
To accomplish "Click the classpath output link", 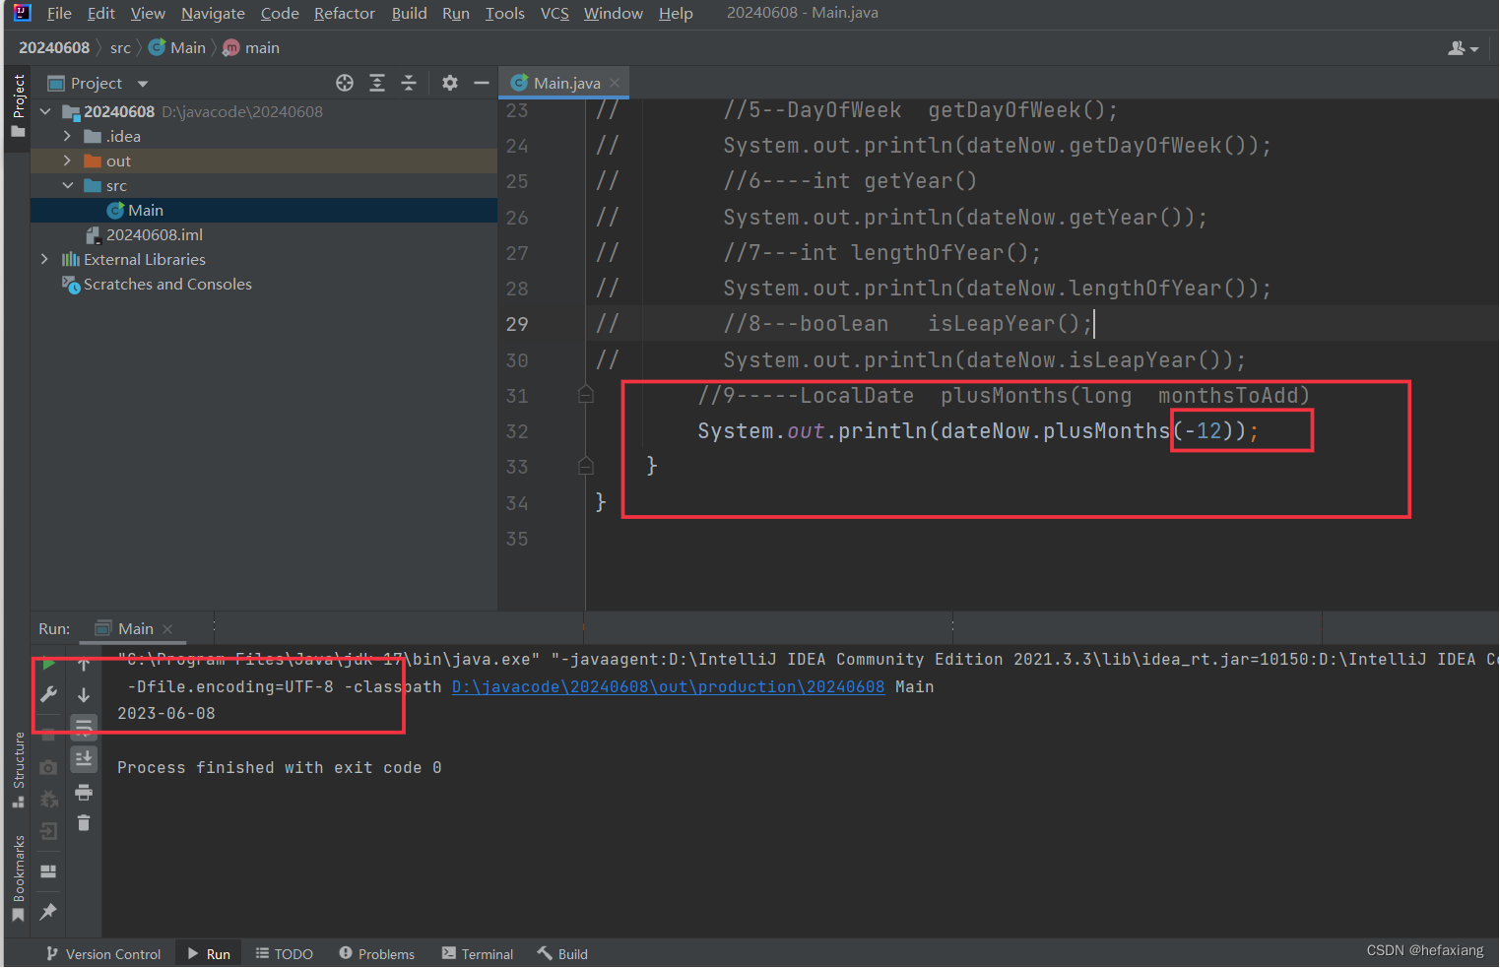I will (668, 687).
